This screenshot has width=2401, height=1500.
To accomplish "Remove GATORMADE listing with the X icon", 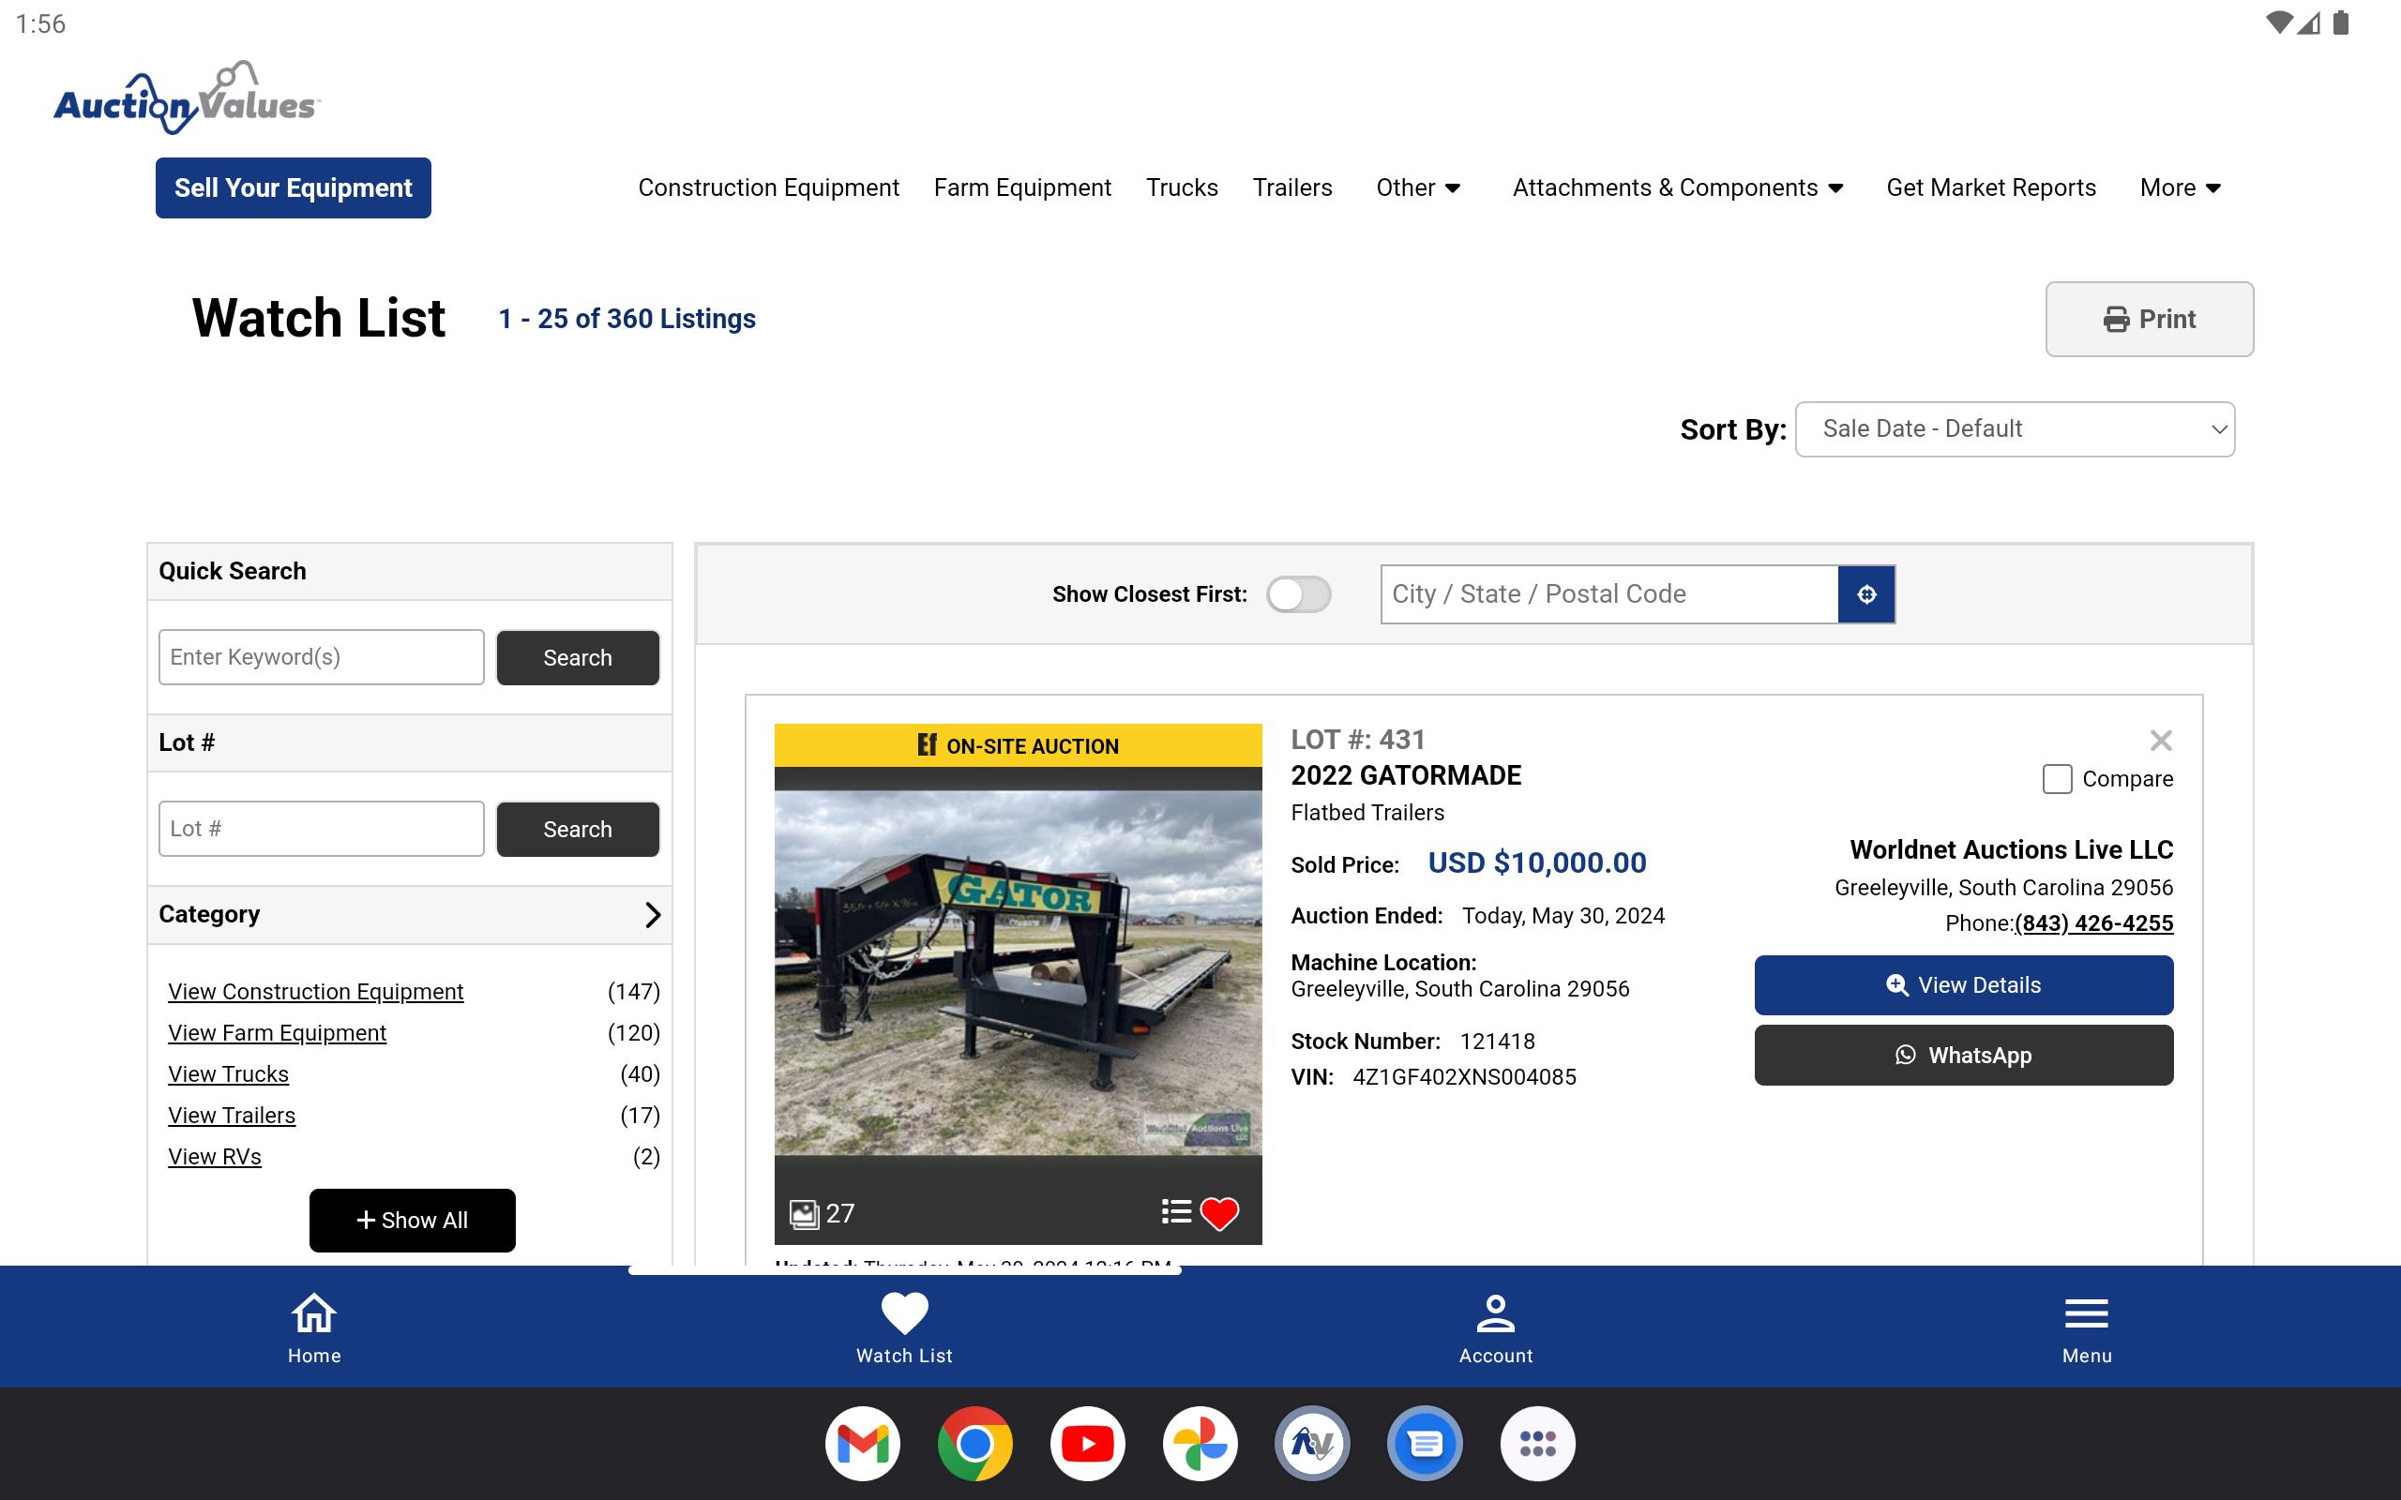I will click(2161, 740).
